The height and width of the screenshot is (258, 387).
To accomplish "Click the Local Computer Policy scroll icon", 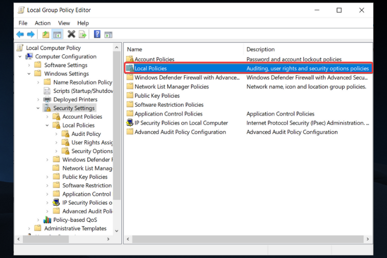I will (x=20, y=47).
